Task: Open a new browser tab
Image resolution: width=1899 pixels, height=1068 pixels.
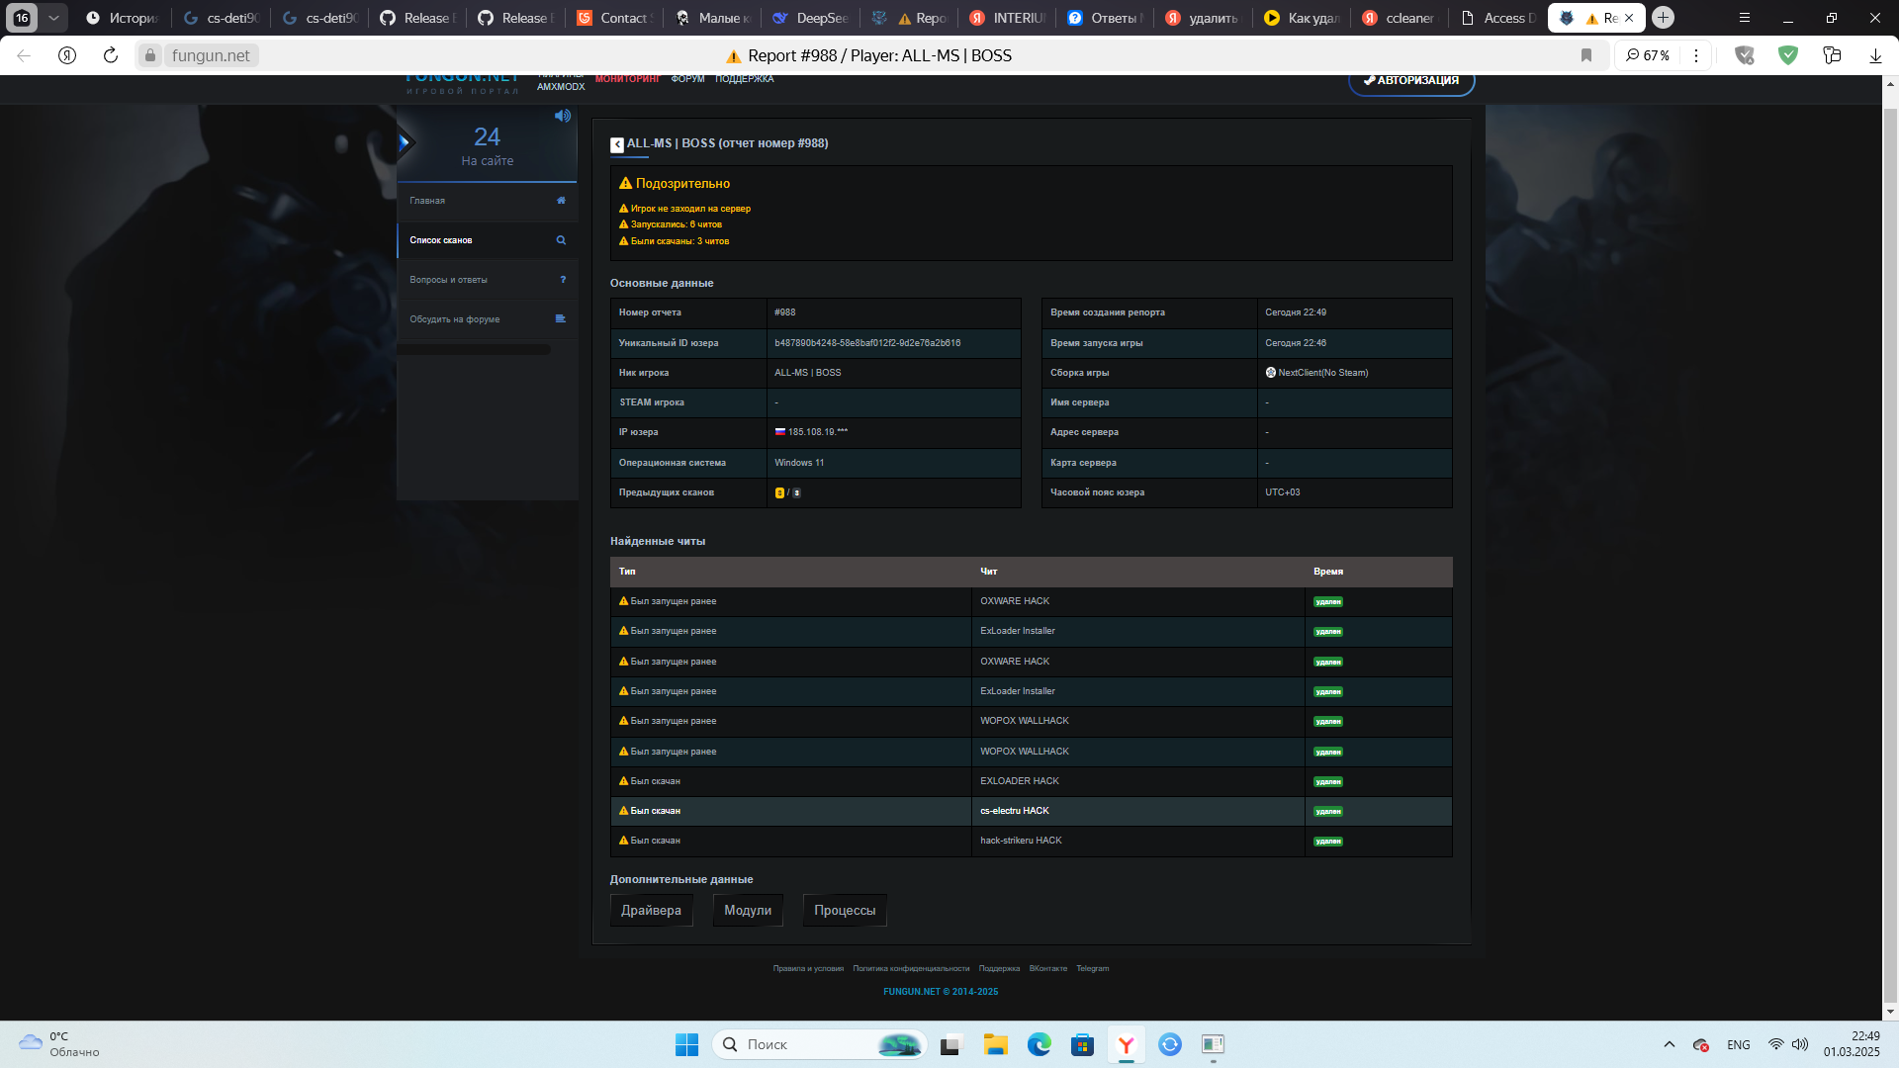Action: pyautogui.click(x=1664, y=18)
